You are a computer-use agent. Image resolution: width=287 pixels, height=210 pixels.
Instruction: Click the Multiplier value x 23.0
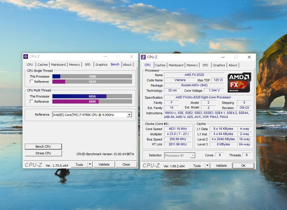[x=178, y=134]
